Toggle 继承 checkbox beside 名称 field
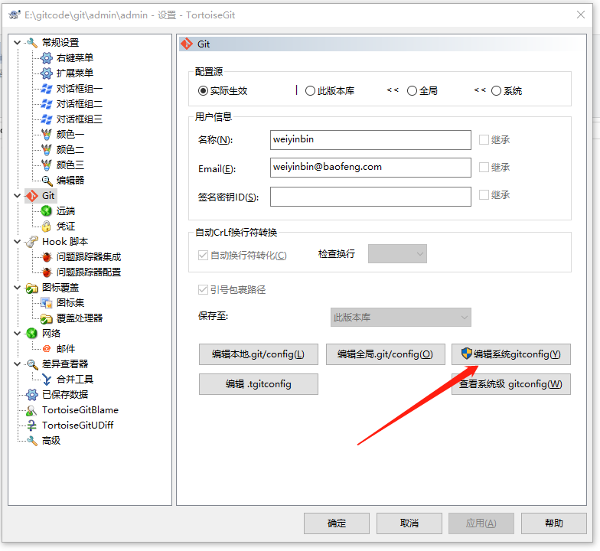This screenshot has width=600, height=551. click(484, 139)
